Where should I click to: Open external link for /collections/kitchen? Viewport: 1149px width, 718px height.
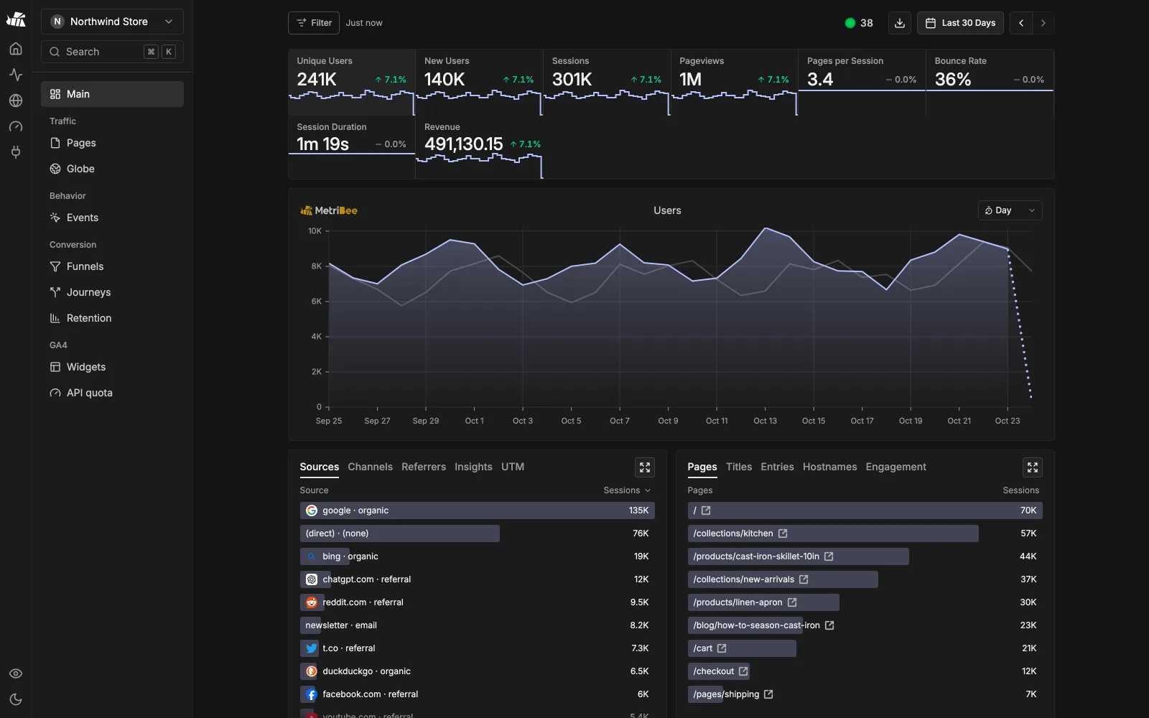tap(783, 533)
